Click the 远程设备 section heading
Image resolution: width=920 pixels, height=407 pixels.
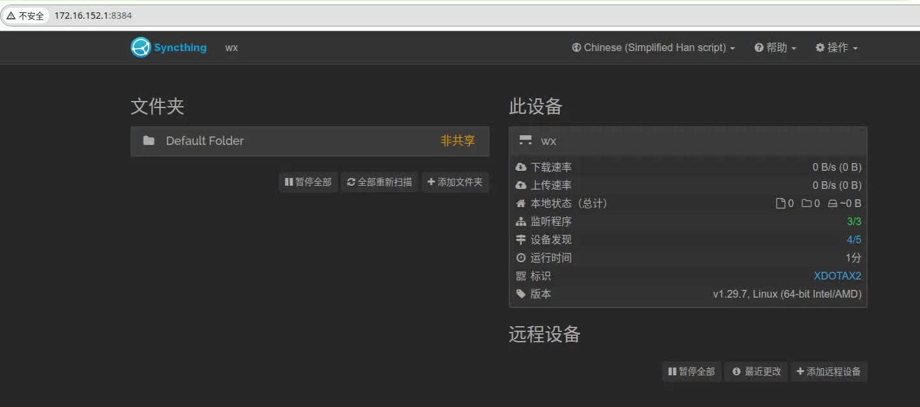[x=545, y=334]
